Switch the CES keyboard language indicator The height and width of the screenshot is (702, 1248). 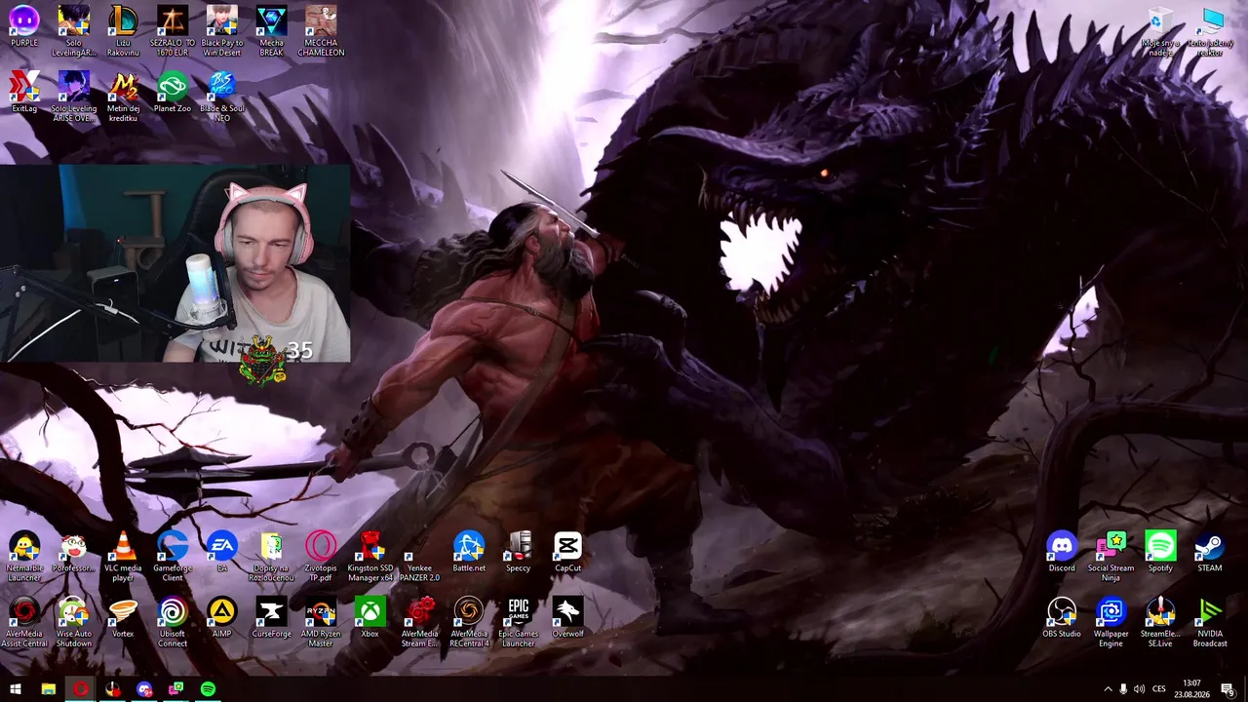click(1159, 689)
